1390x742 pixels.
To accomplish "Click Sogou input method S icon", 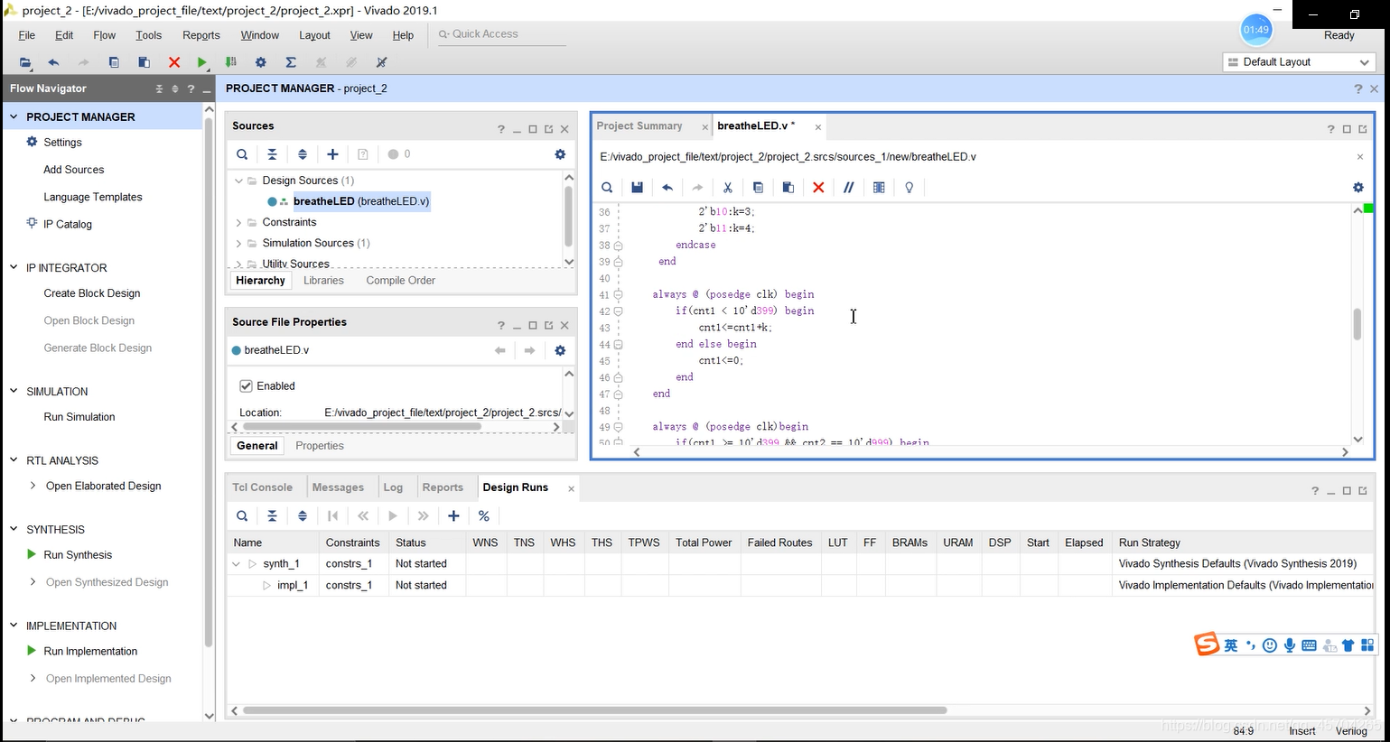I will 1207,645.
